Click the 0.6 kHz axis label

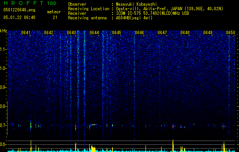coord(3,144)
